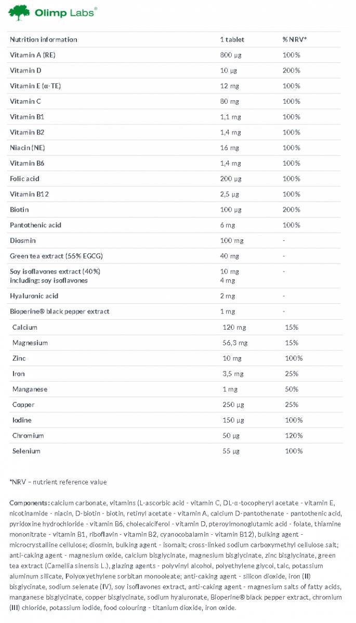Click the 1 tablet column header
Screen dimensions: 356x623
tap(232, 39)
